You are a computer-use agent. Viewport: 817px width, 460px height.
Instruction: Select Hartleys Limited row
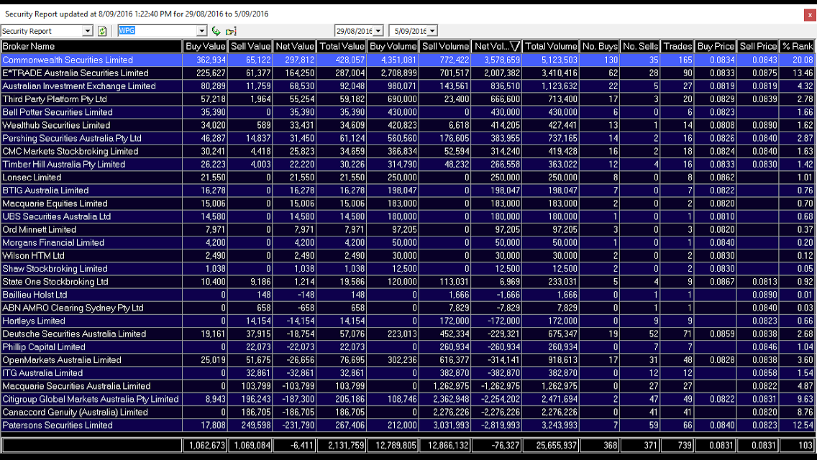(408, 321)
